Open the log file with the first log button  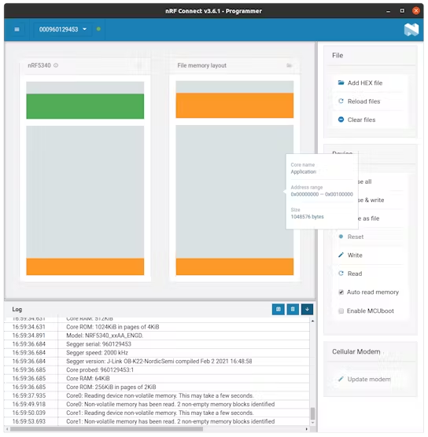(279, 309)
